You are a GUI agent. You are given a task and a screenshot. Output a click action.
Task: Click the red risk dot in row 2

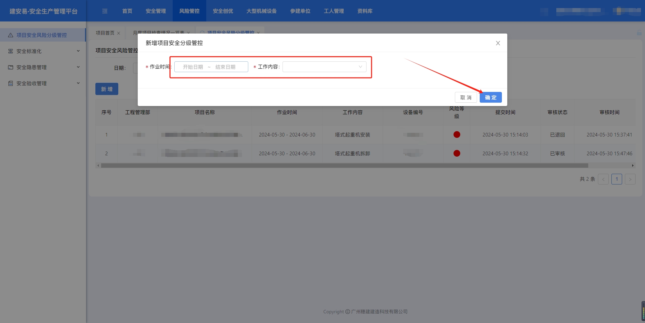tap(457, 153)
